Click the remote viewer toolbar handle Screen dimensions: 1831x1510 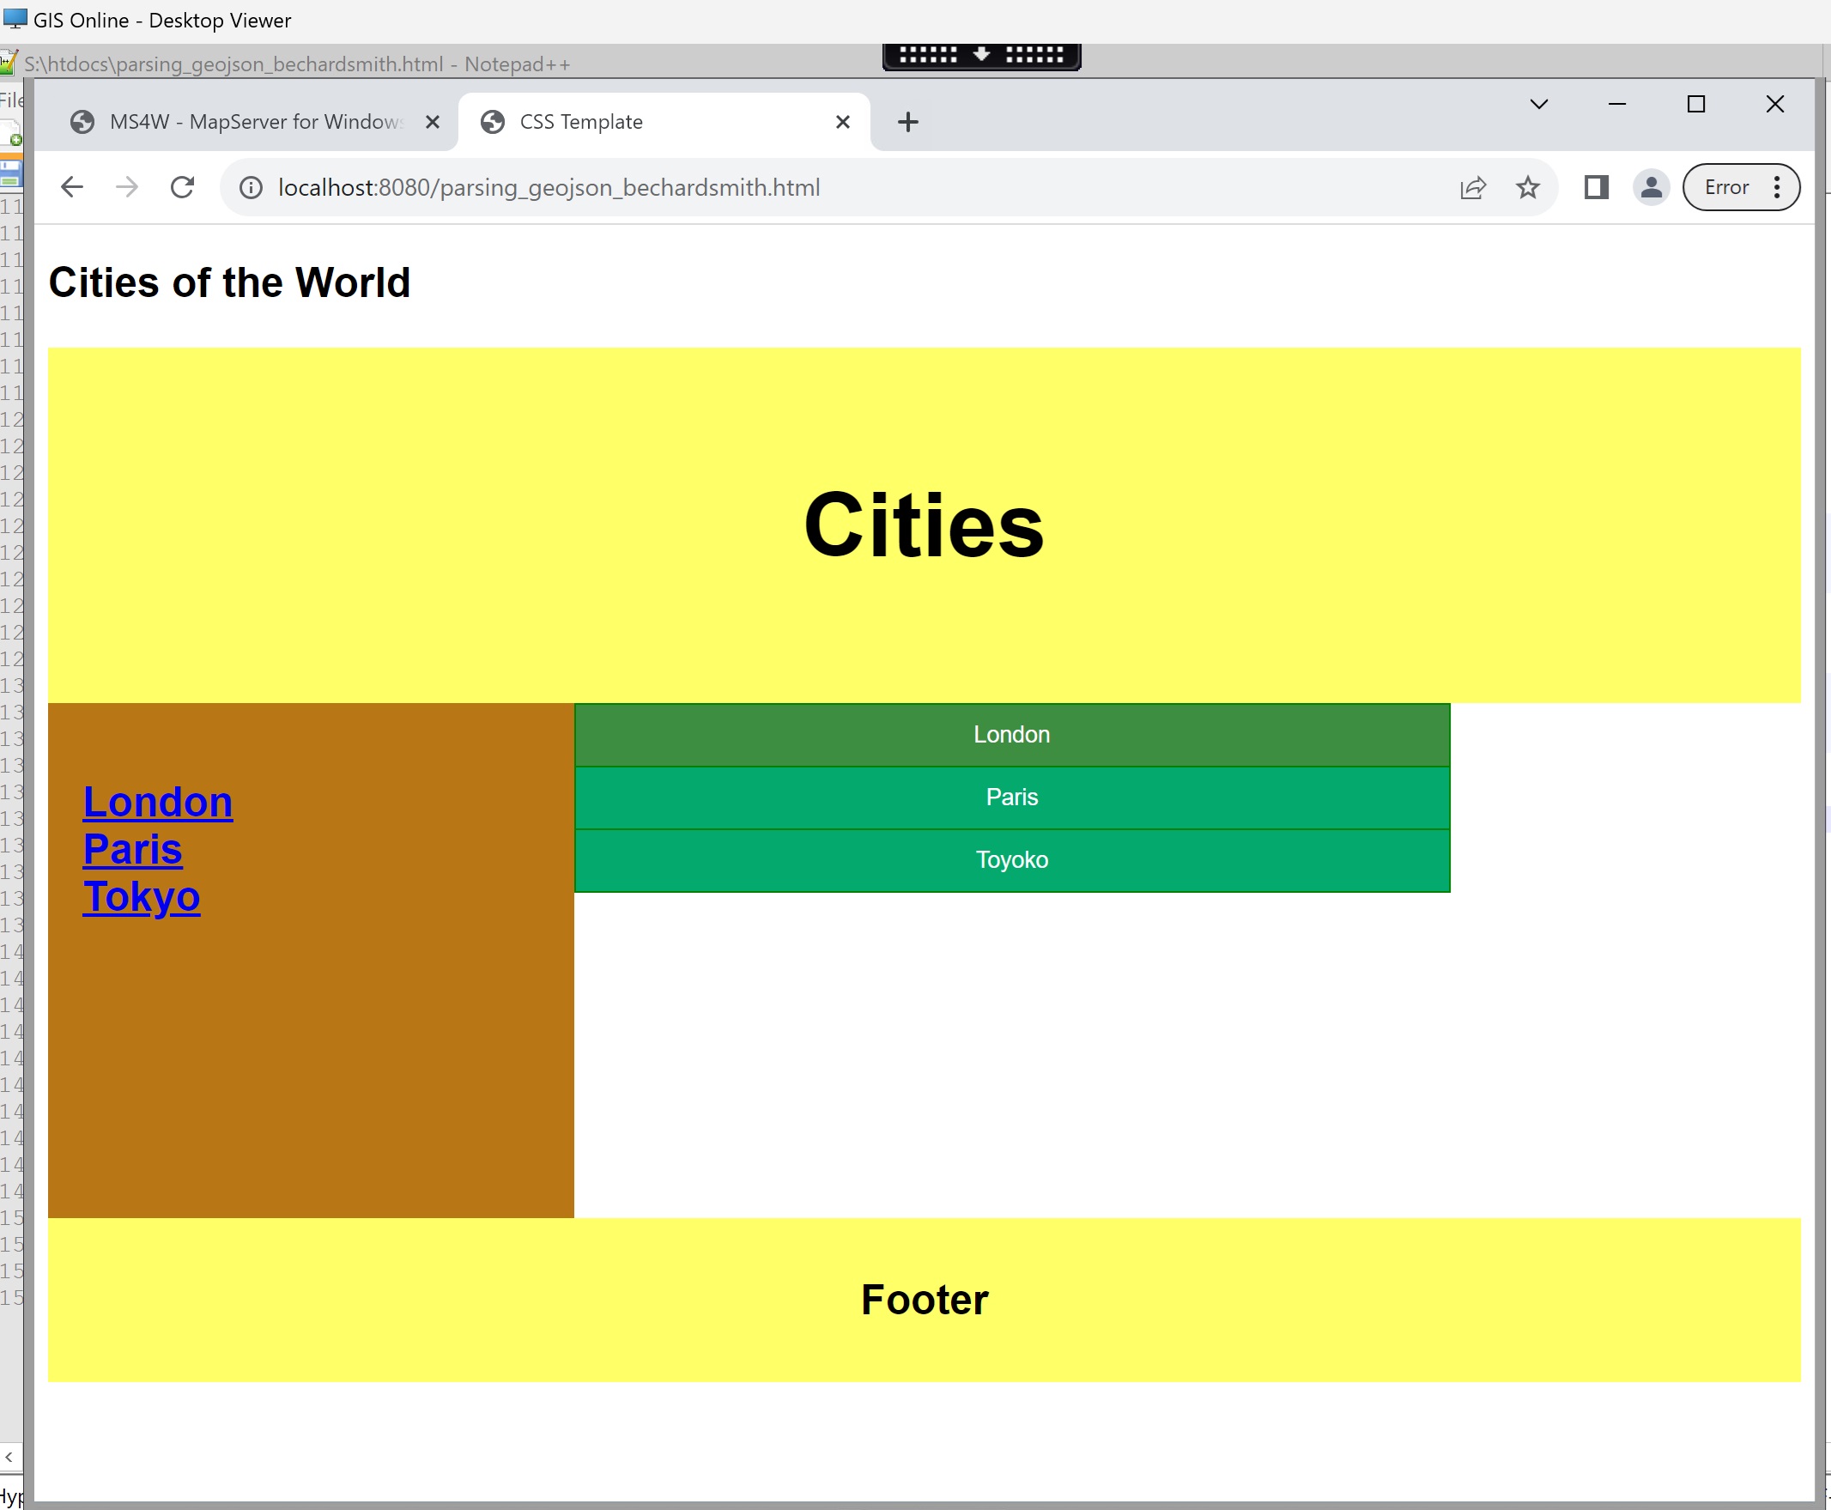point(981,56)
